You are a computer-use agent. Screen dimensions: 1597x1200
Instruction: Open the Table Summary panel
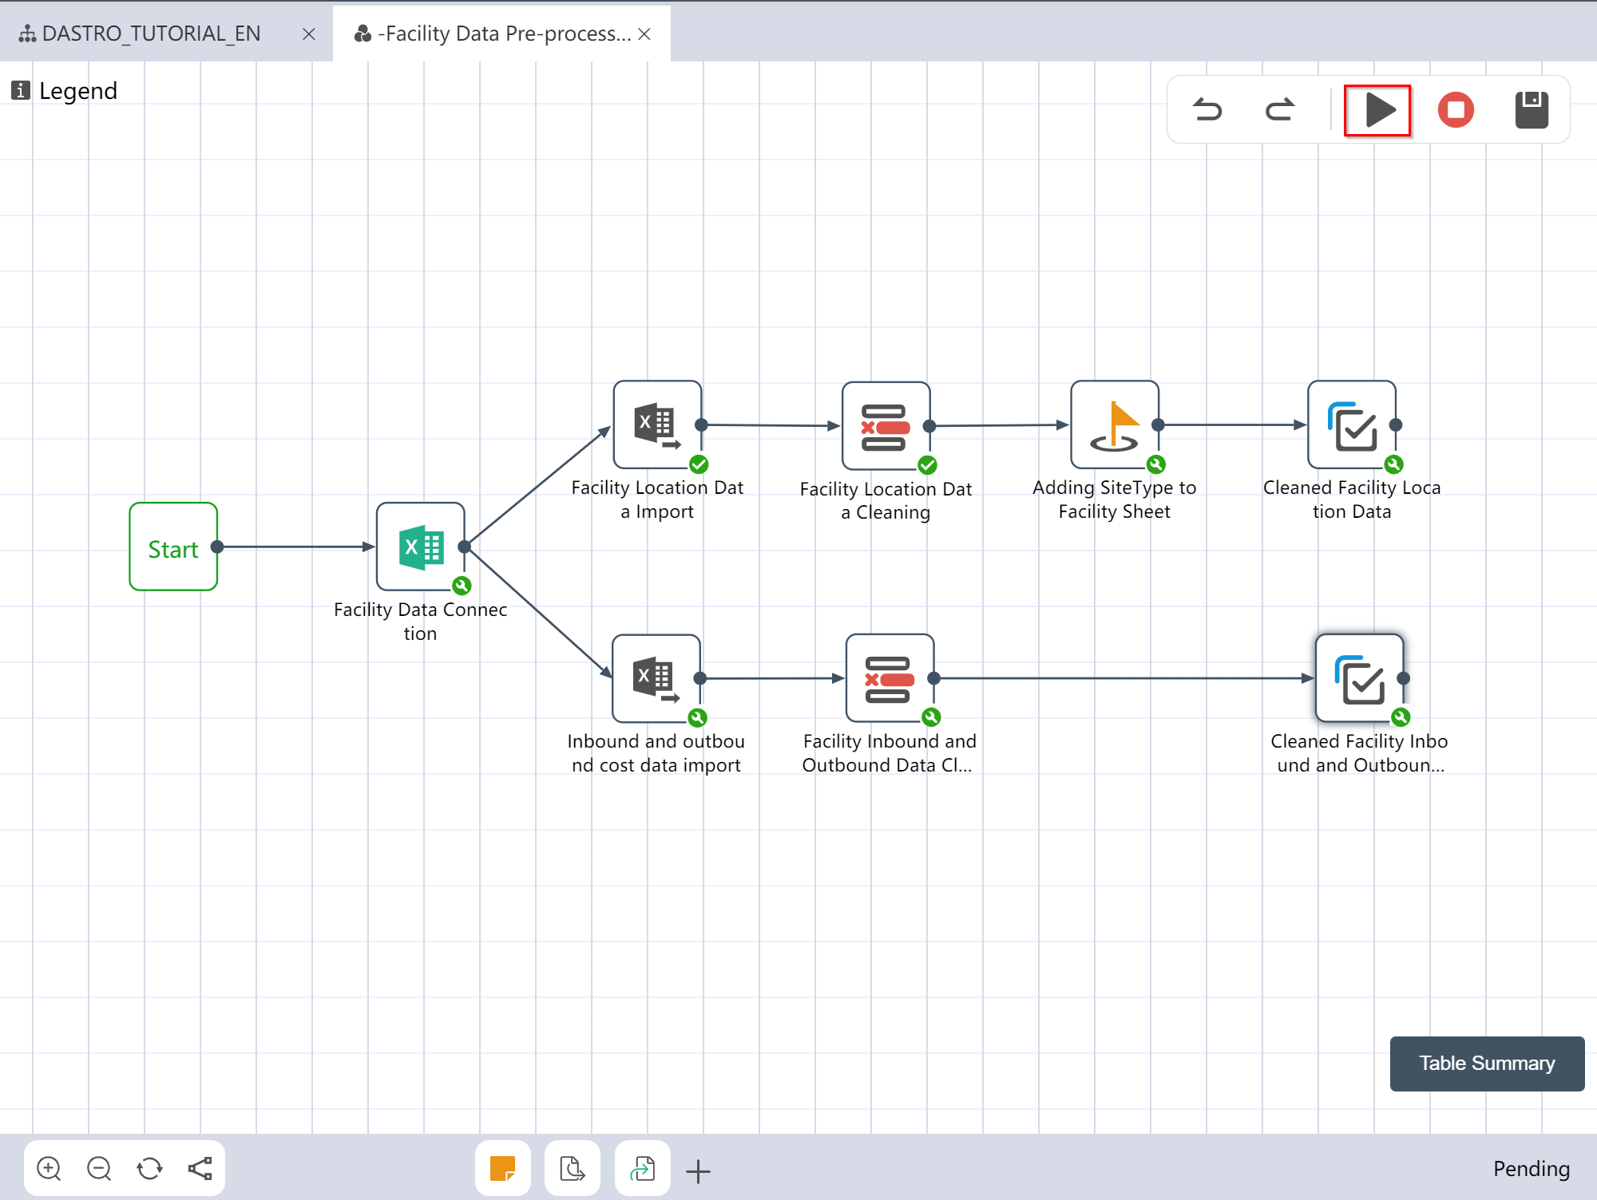[x=1486, y=1064]
